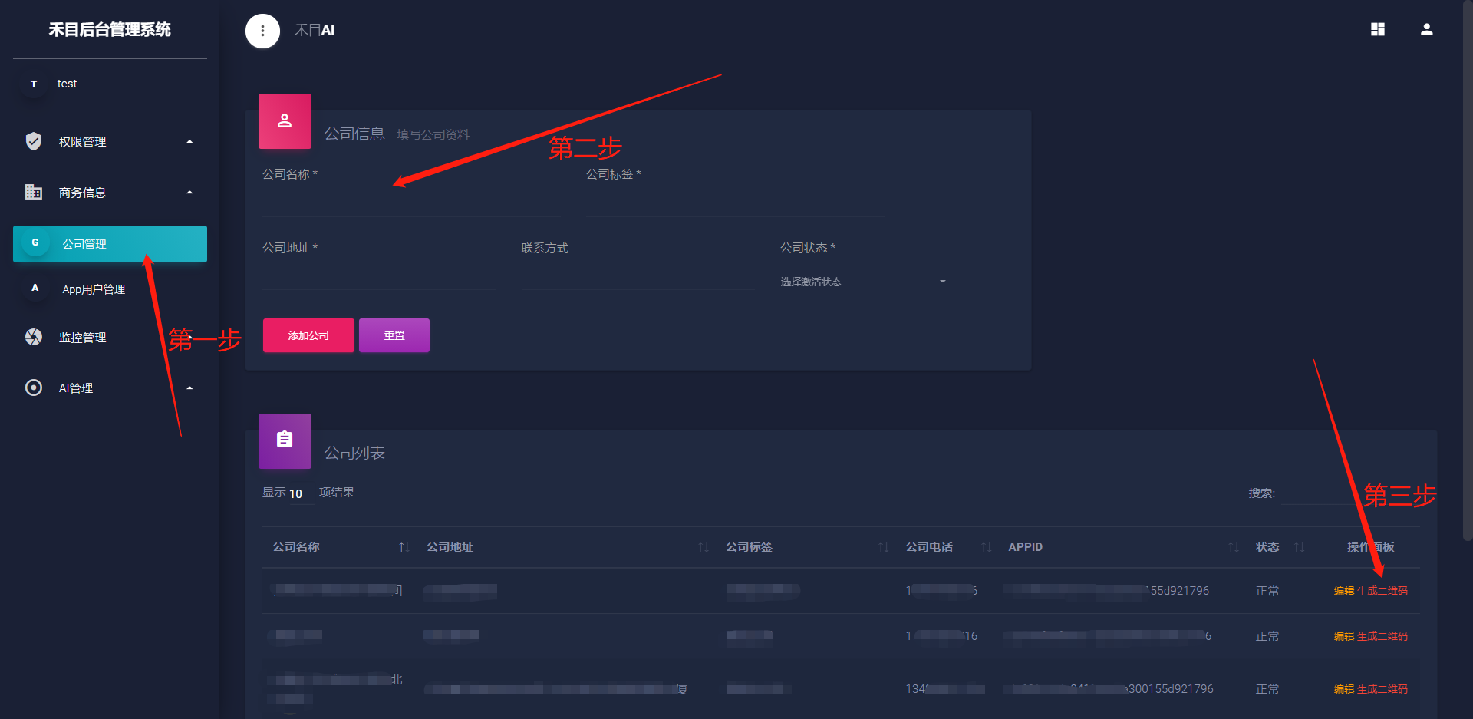
Task: Click 生成二维码 in the row ending 55d921796
Action: coord(1382,591)
